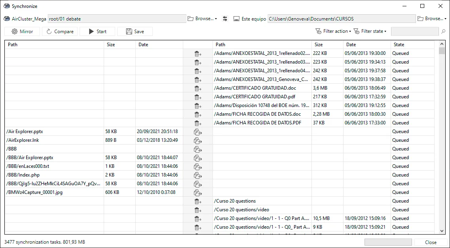The width and height of the screenshot is (450, 248).
Task: Click copy action icon for Air Explorer.pptx row
Action: click(x=198, y=132)
